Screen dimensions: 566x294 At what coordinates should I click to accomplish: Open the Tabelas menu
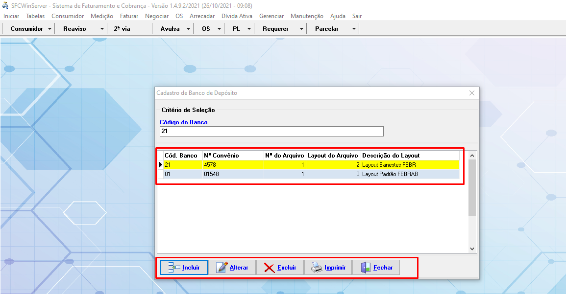pyautogui.click(x=35, y=16)
